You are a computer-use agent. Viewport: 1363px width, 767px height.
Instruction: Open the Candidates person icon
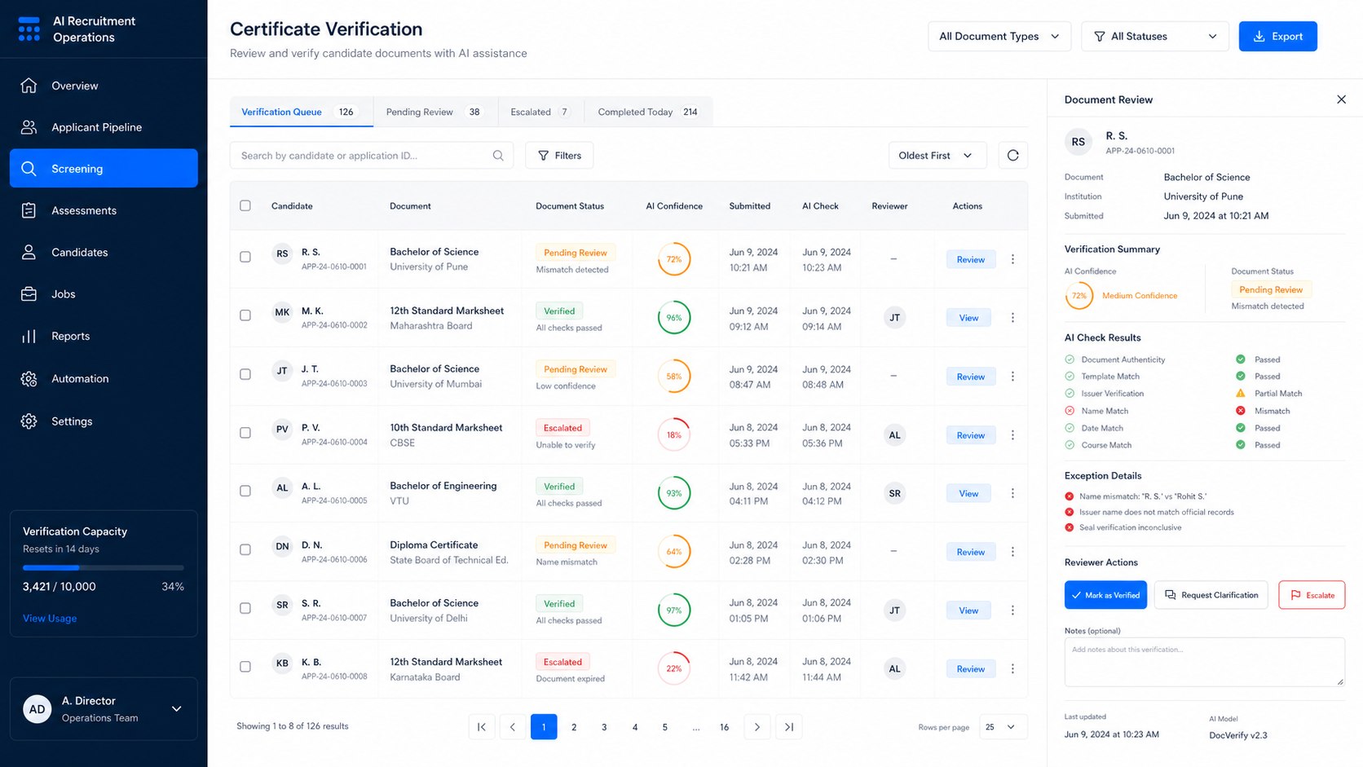(x=29, y=252)
